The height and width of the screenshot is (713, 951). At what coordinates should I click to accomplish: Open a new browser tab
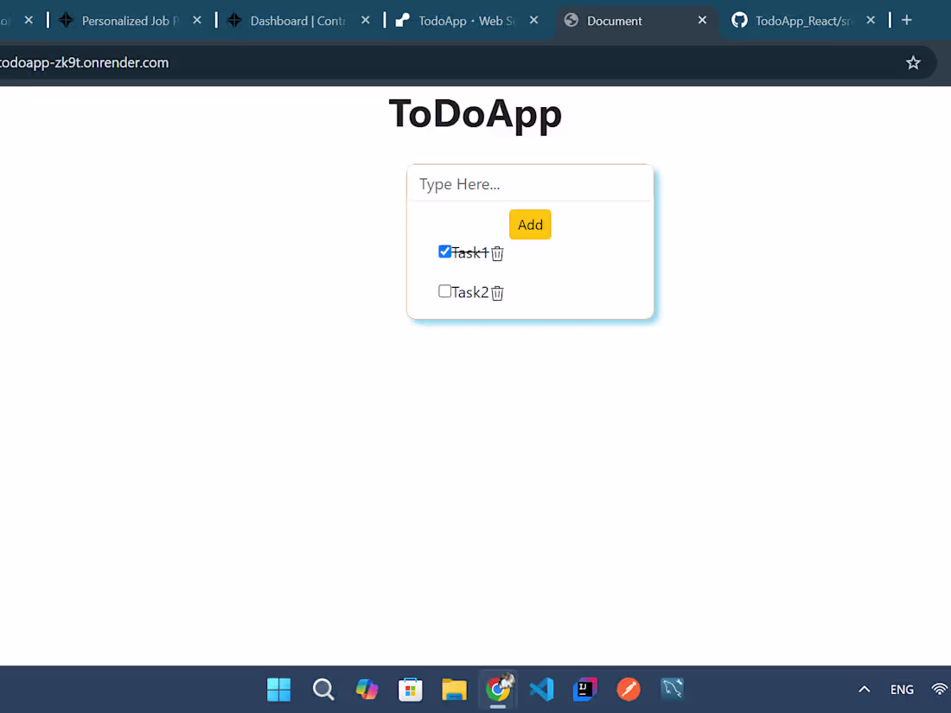(906, 20)
